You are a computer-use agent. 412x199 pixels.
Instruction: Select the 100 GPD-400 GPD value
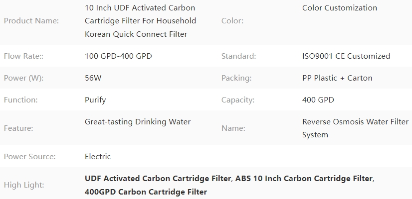coord(118,56)
